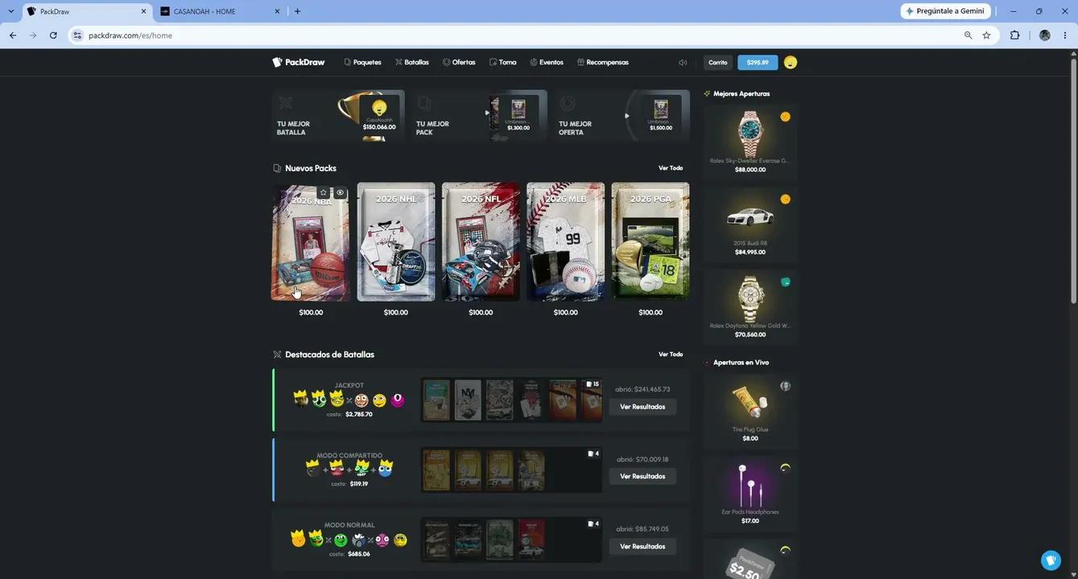Open the yellow emoji profile avatar in the header
The height and width of the screenshot is (579, 1078).
click(x=791, y=63)
